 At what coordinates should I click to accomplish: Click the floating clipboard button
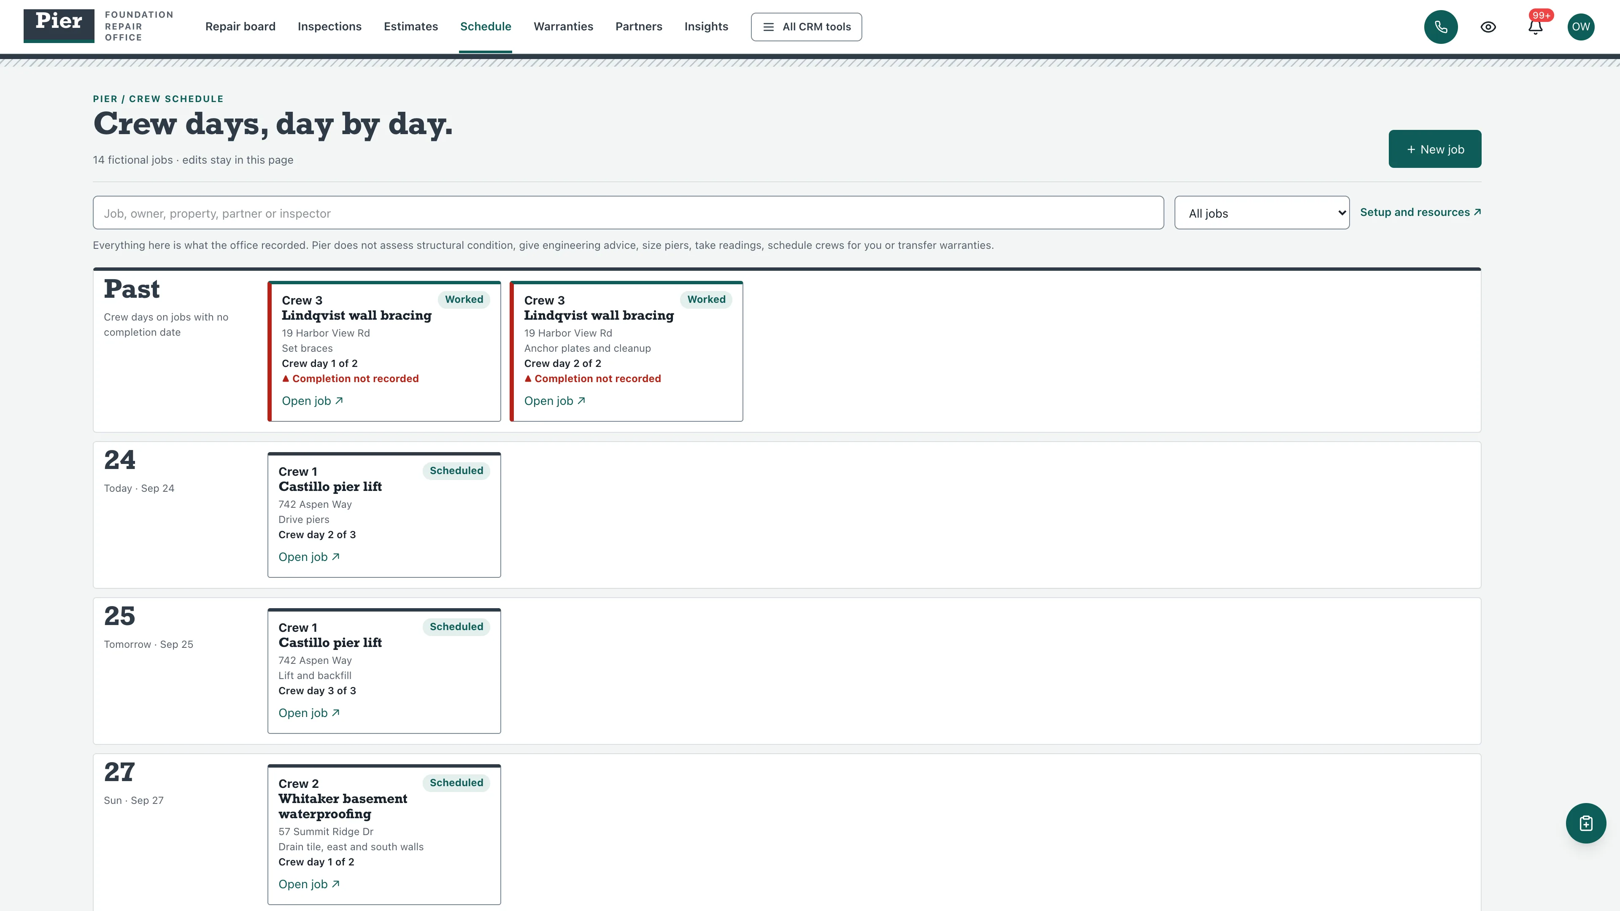(x=1585, y=823)
